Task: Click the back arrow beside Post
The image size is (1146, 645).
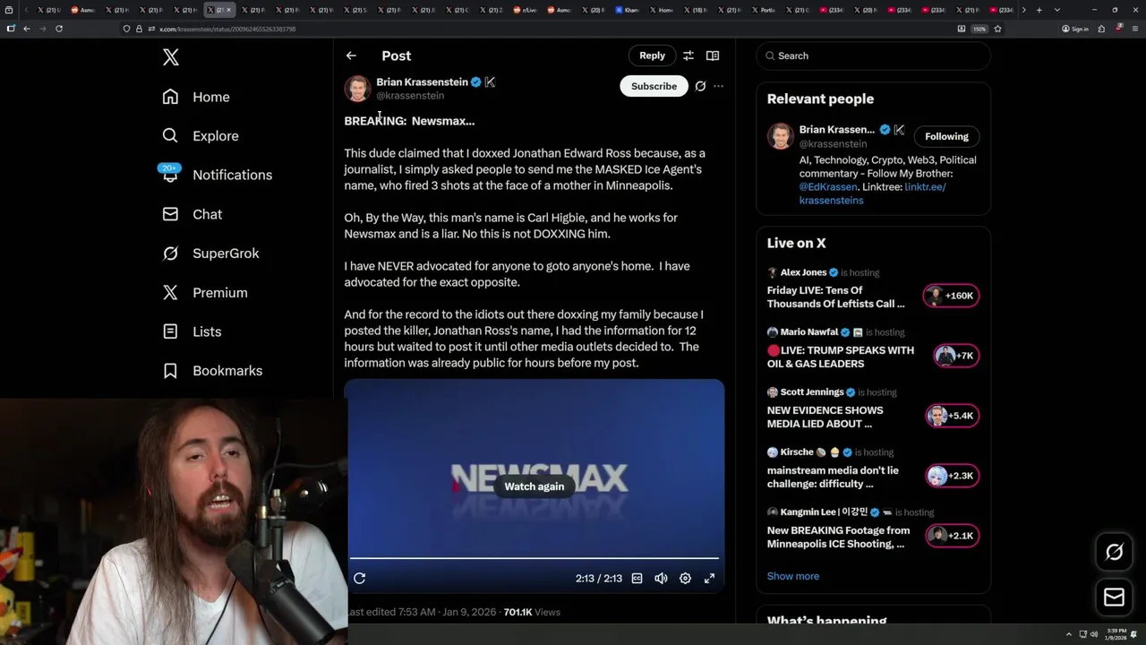Action: (351, 56)
